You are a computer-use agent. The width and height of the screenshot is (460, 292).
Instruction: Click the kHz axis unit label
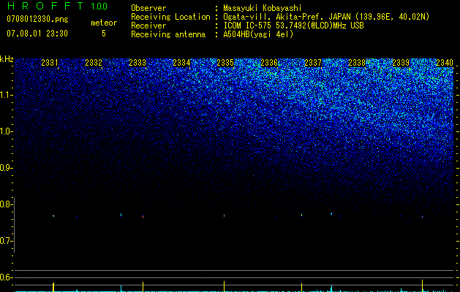(7, 59)
